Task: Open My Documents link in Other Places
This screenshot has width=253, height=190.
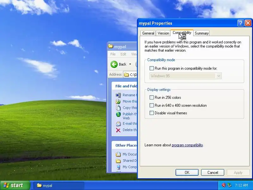Action: pos(130,154)
